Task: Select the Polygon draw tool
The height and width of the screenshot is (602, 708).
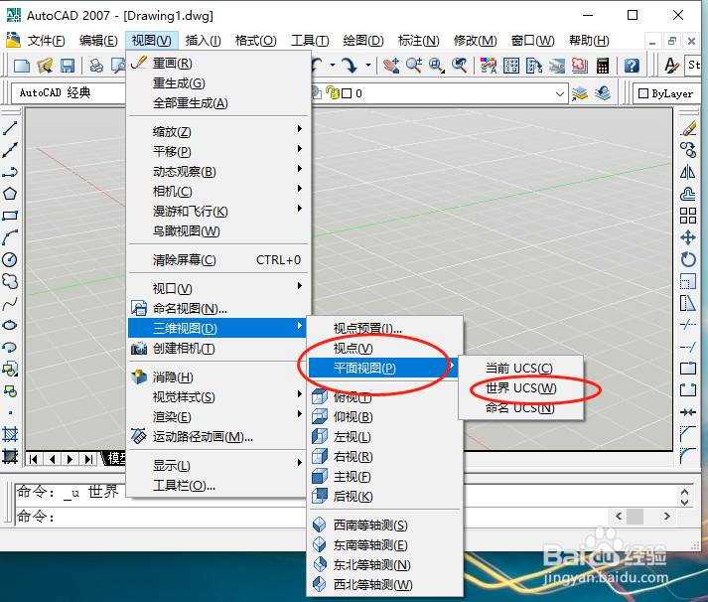Action: pos(10,194)
